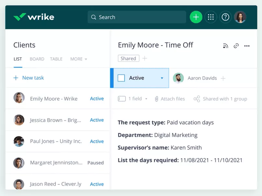Image resolution: width=262 pixels, height=196 pixels.
Task: Expand the MORE views dropdown
Action: (x=79, y=59)
